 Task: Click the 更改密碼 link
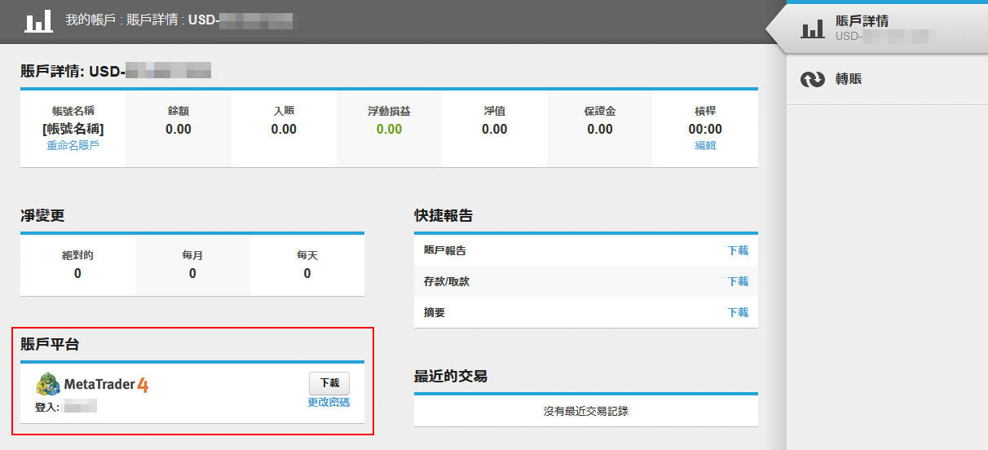coord(329,403)
